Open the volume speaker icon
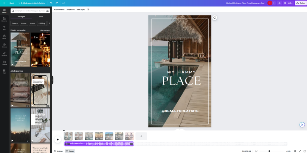The height and width of the screenshot is (153, 307). click(x=88, y=10)
